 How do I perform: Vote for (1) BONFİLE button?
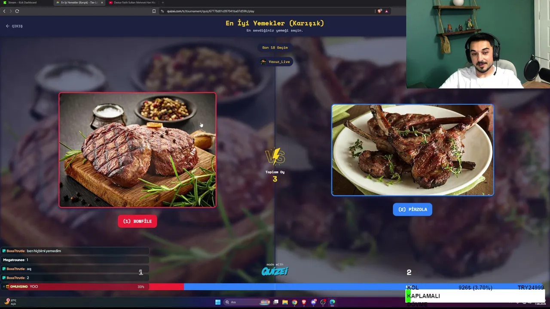click(137, 221)
